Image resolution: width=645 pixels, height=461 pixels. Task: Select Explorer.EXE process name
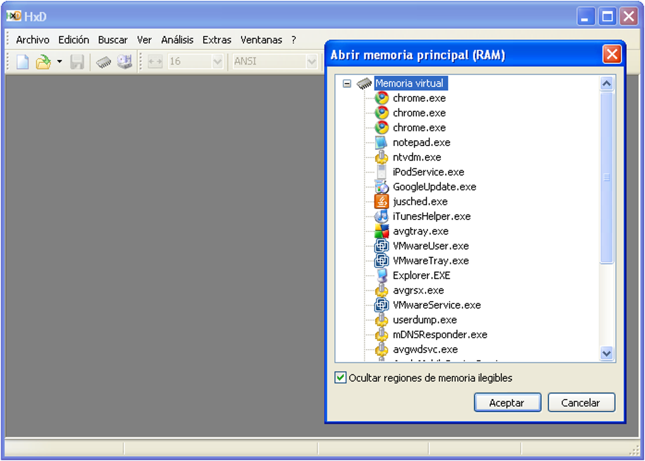tap(421, 276)
